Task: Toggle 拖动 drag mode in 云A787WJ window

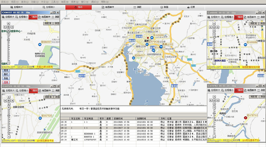Action: 239,90
